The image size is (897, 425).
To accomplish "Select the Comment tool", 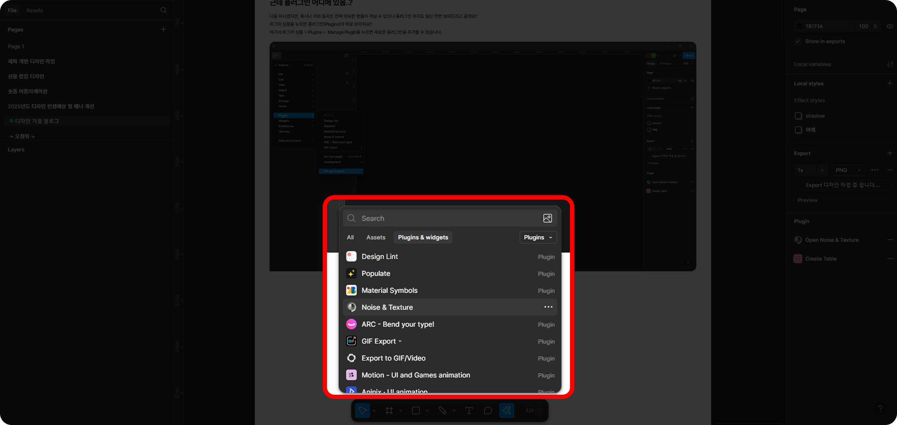I will coord(488,411).
